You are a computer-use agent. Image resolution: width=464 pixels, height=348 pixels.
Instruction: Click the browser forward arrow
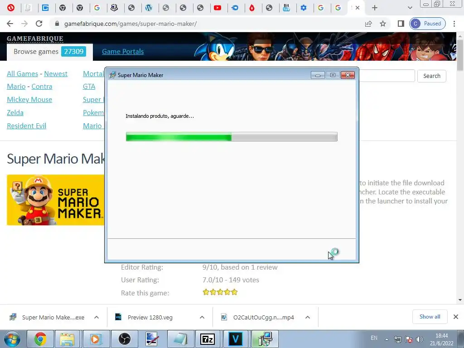24,24
